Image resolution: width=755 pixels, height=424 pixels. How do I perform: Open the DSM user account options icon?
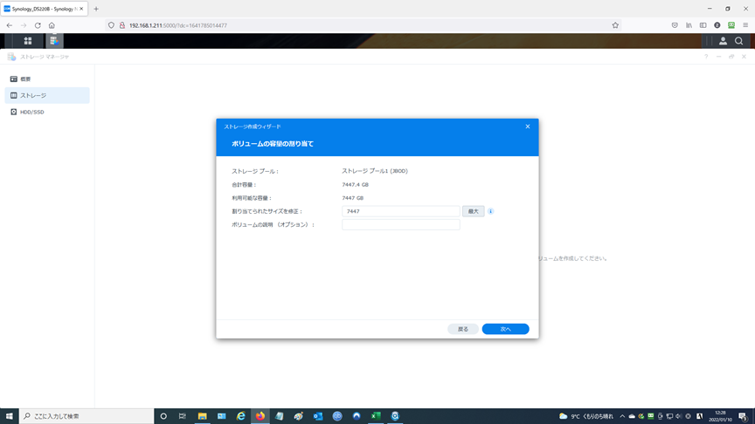(x=723, y=41)
